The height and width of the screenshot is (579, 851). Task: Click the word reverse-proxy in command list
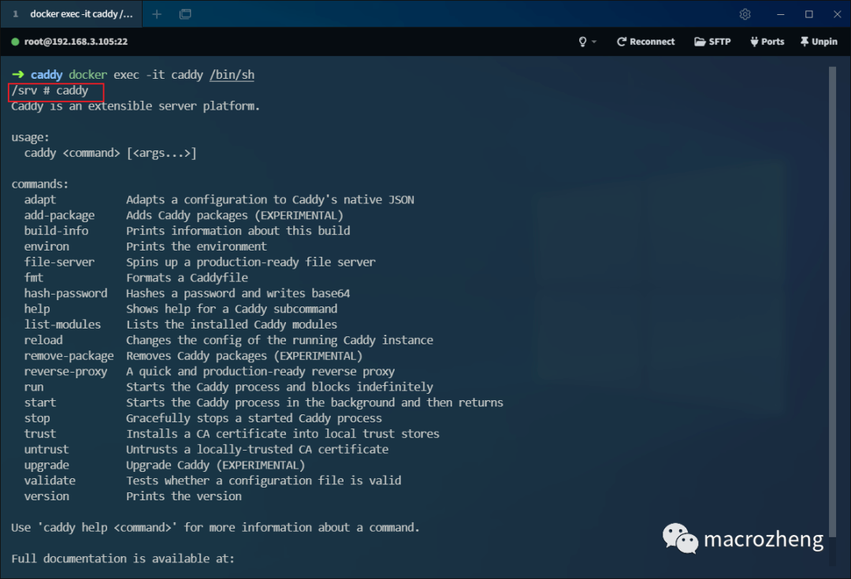pos(66,371)
